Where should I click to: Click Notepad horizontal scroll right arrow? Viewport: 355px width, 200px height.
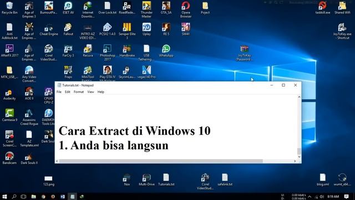point(295,161)
